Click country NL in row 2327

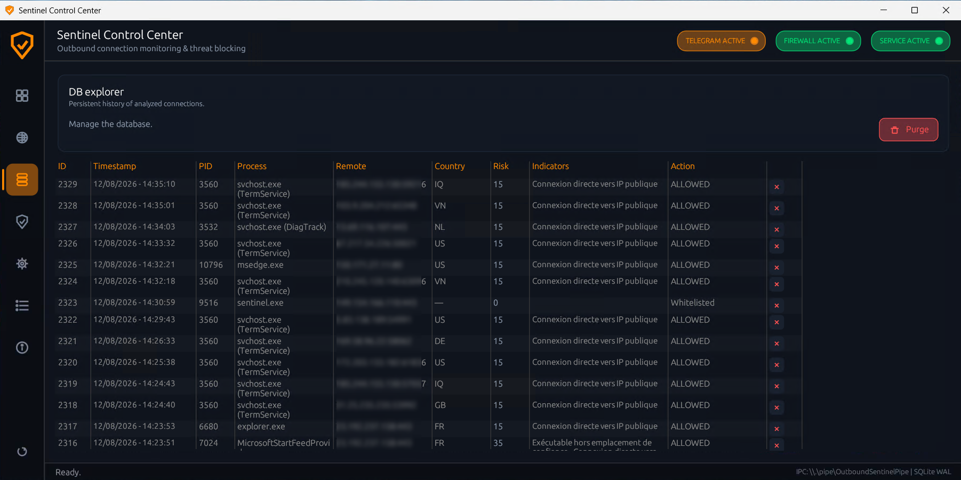point(439,227)
